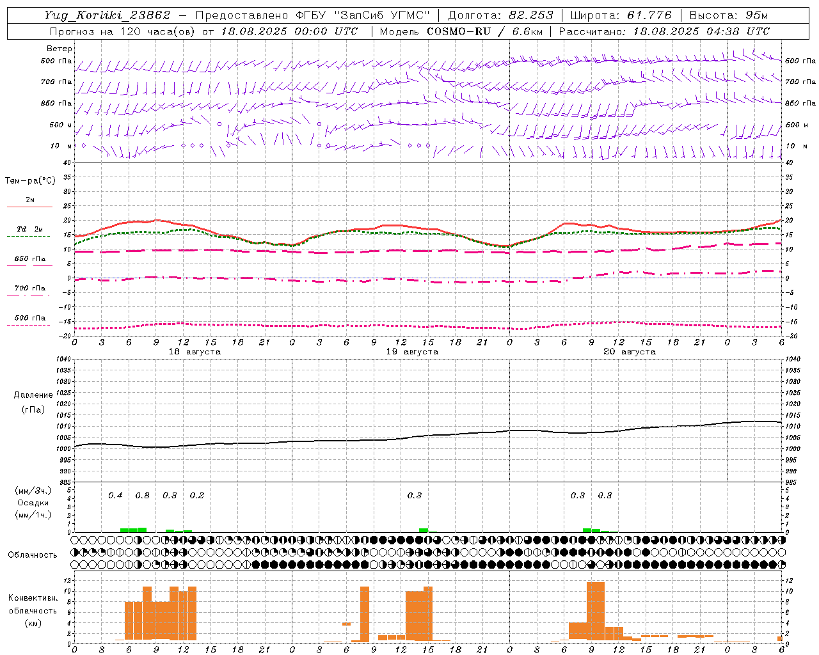
Task: Click the Осадки panel label
Action: (x=33, y=503)
